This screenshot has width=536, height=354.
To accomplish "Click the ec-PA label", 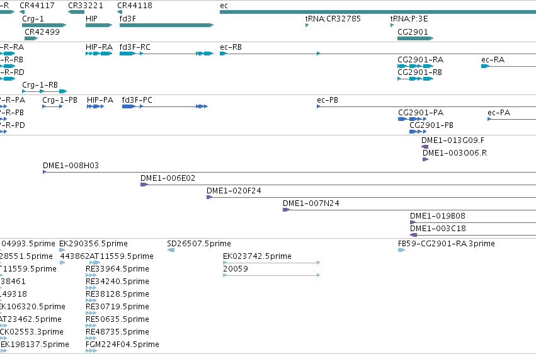I will point(499,113).
